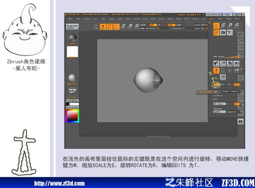
Task: Open the Color menu
Action: click(x=78, y=19)
